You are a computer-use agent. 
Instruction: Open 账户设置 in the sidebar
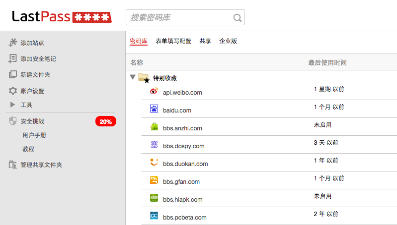coord(32,91)
